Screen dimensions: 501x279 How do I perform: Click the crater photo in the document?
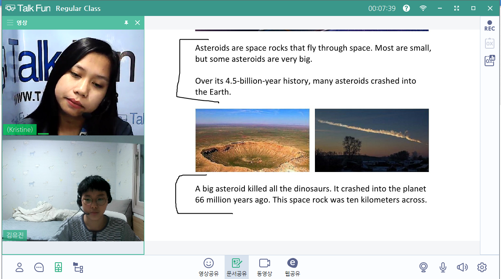(x=252, y=140)
